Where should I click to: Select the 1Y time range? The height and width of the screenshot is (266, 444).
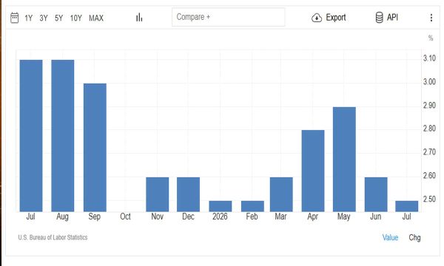coord(29,18)
